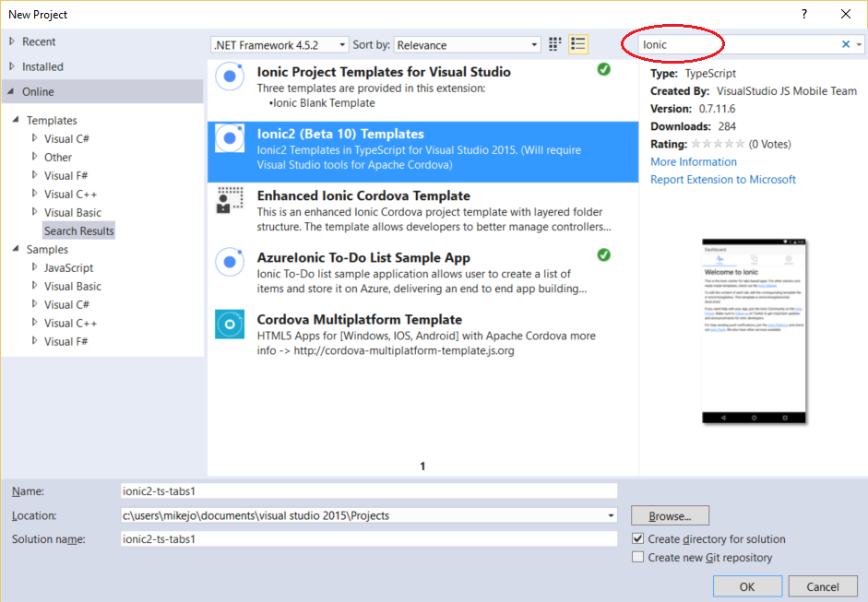Close the New Project dialog

pos(845,15)
